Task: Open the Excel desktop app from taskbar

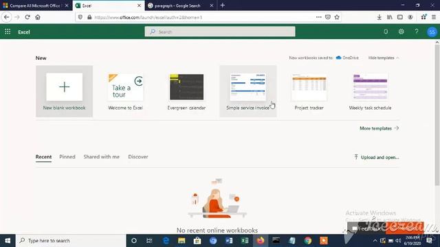Action: [245, 241]
